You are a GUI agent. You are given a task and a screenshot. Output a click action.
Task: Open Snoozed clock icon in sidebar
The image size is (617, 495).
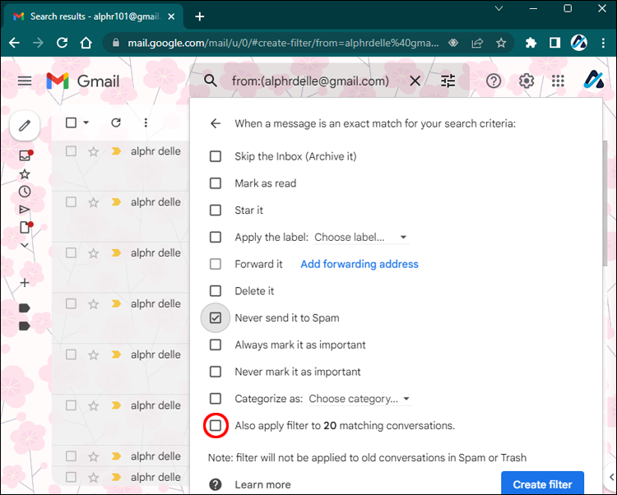(x=25, y=192)
